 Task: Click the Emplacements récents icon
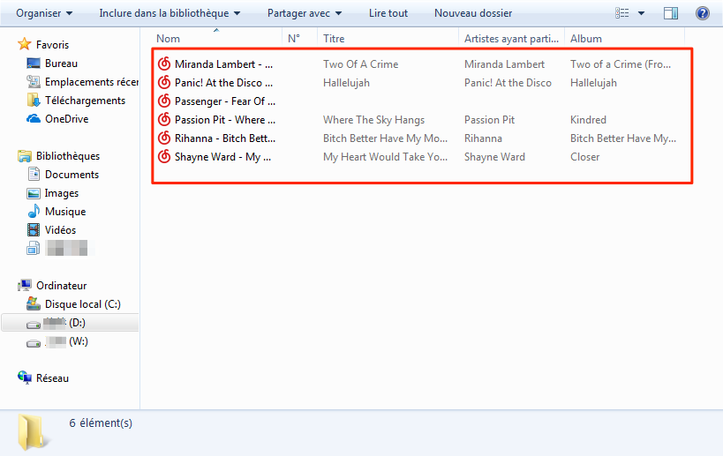(34, 81)
